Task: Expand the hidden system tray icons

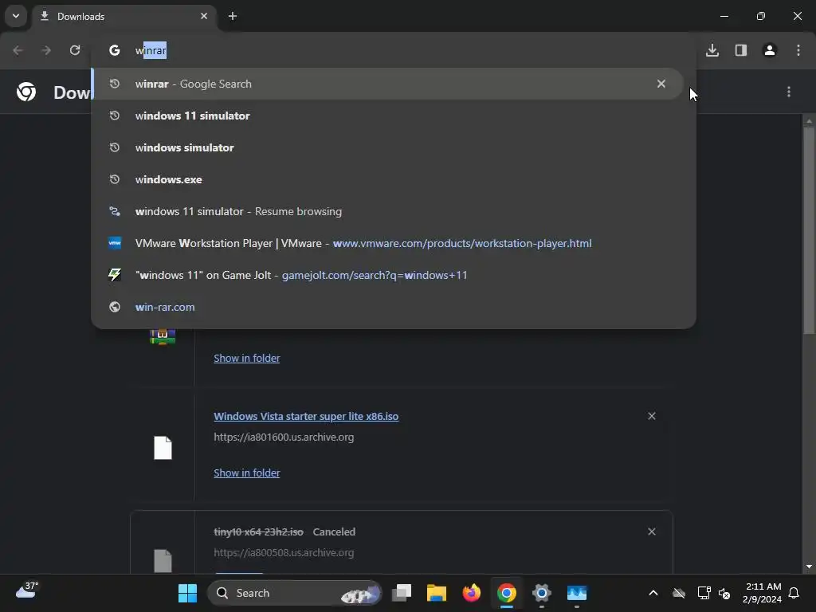Action: 653,593
